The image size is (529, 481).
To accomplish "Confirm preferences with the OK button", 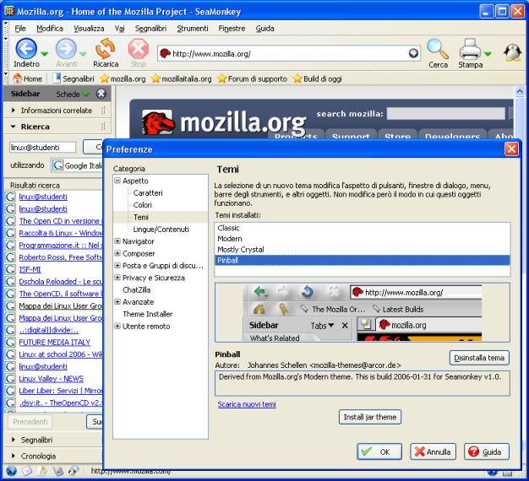I will (379, 451).
